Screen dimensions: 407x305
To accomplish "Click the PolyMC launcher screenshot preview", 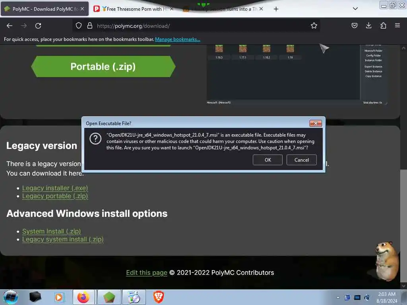I will pos(297,75).
